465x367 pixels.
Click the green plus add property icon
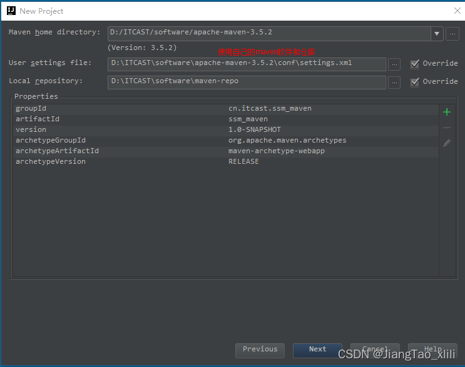447,112
